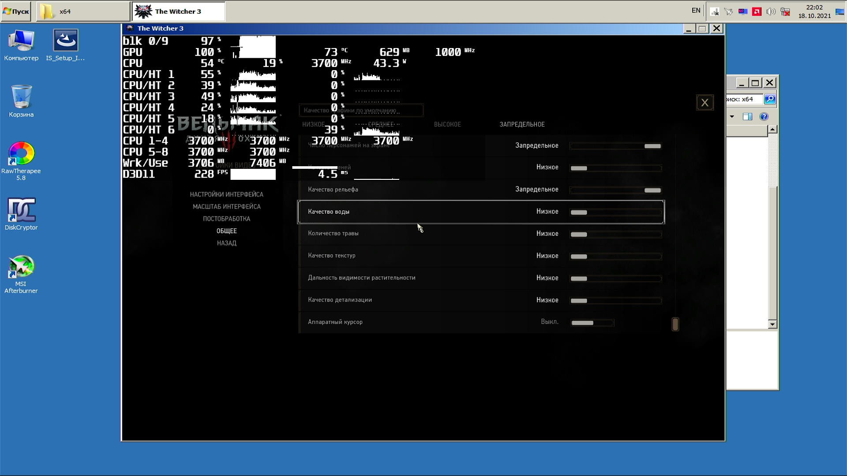Switch to x64 folder taskbar button
Viewport: 847px width, 476px height.
click(x=83, y=11)
